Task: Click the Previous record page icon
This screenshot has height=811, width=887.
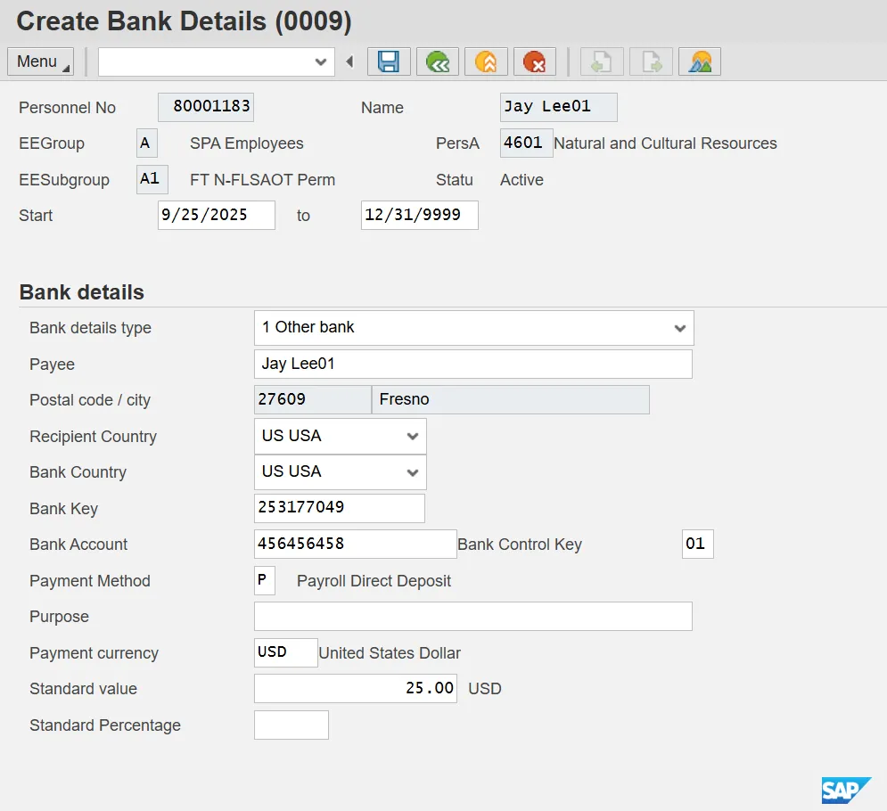Action: tap(602, 61)
